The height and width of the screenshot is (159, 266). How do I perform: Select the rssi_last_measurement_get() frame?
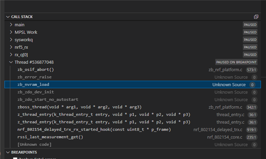point(133,137)
